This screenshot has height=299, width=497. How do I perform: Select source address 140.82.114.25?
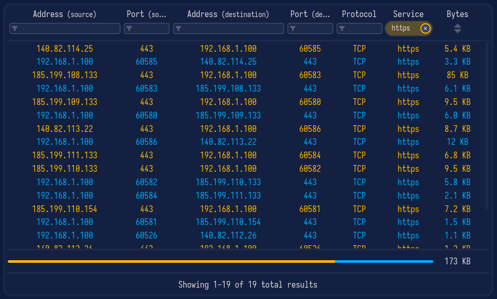65,49
